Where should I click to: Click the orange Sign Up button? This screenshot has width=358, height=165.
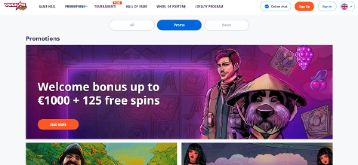click(x=304, y=7)
